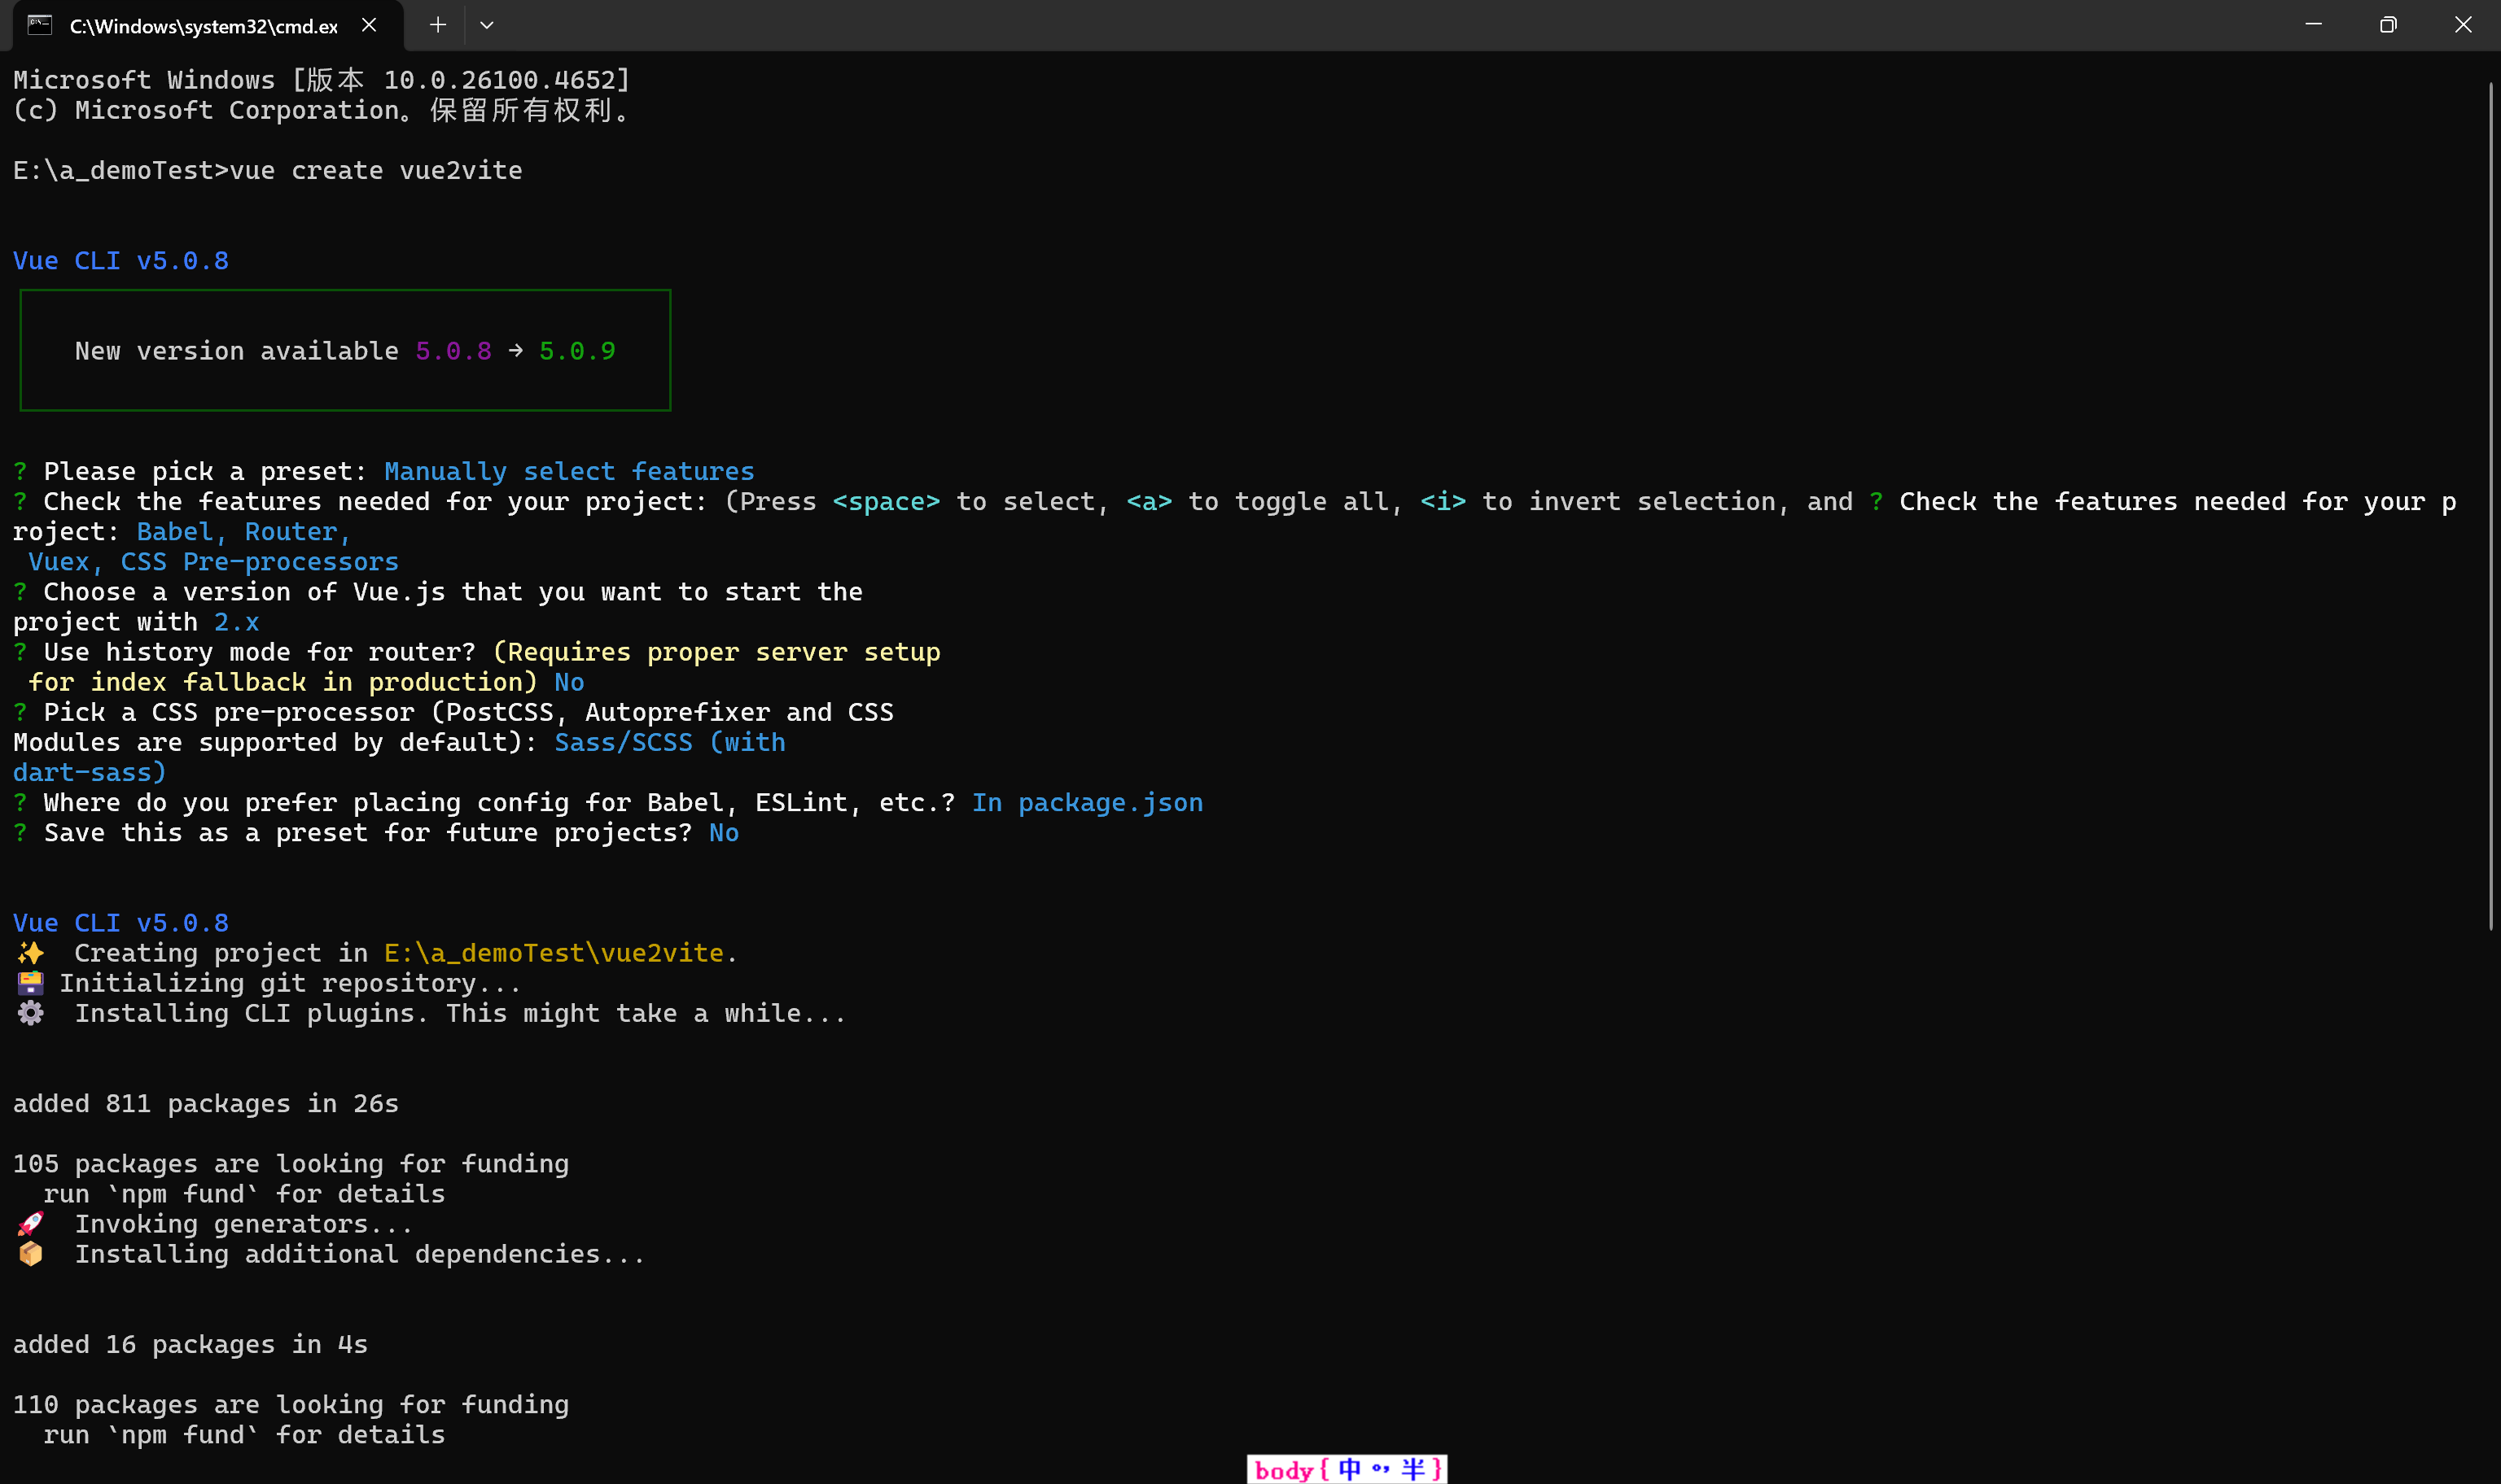Close the cmd.exe terminal tab
This screenshot has height=1484, width=2501.
point(369,25)
